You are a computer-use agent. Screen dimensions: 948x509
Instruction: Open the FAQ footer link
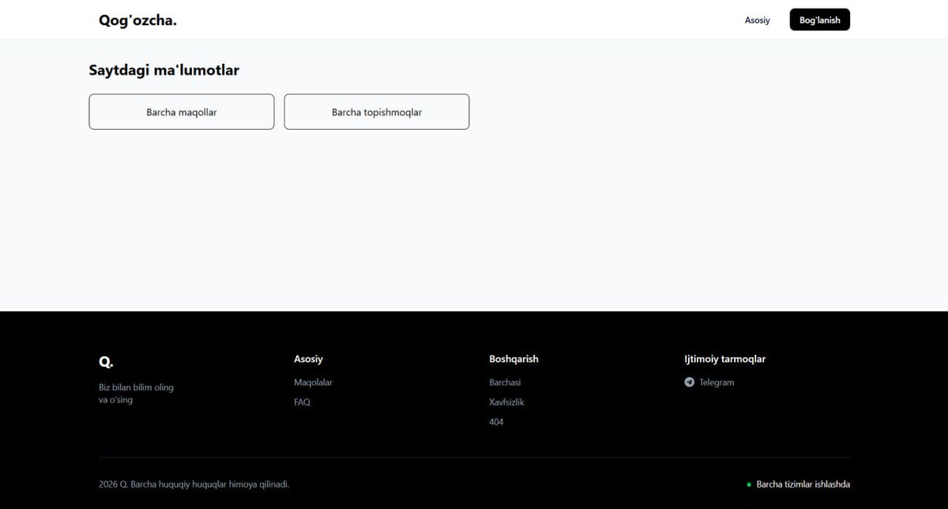click(302, 402)
